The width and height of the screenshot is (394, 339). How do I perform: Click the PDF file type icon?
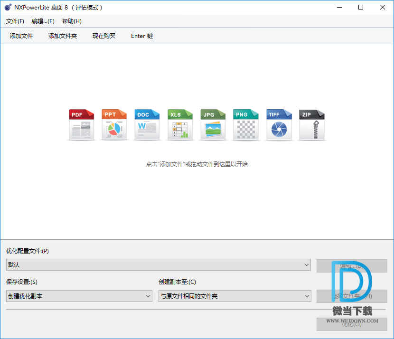[82, 125]
